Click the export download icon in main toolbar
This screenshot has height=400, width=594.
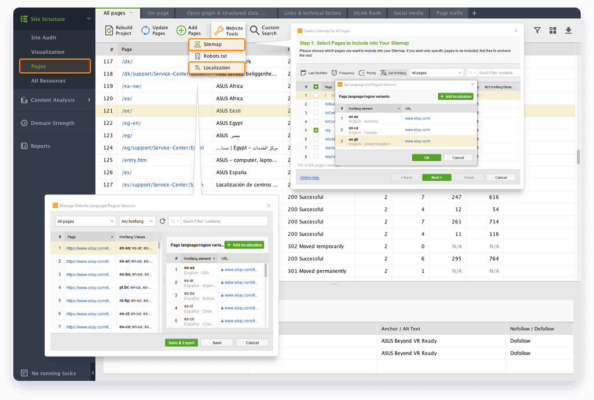569,30
